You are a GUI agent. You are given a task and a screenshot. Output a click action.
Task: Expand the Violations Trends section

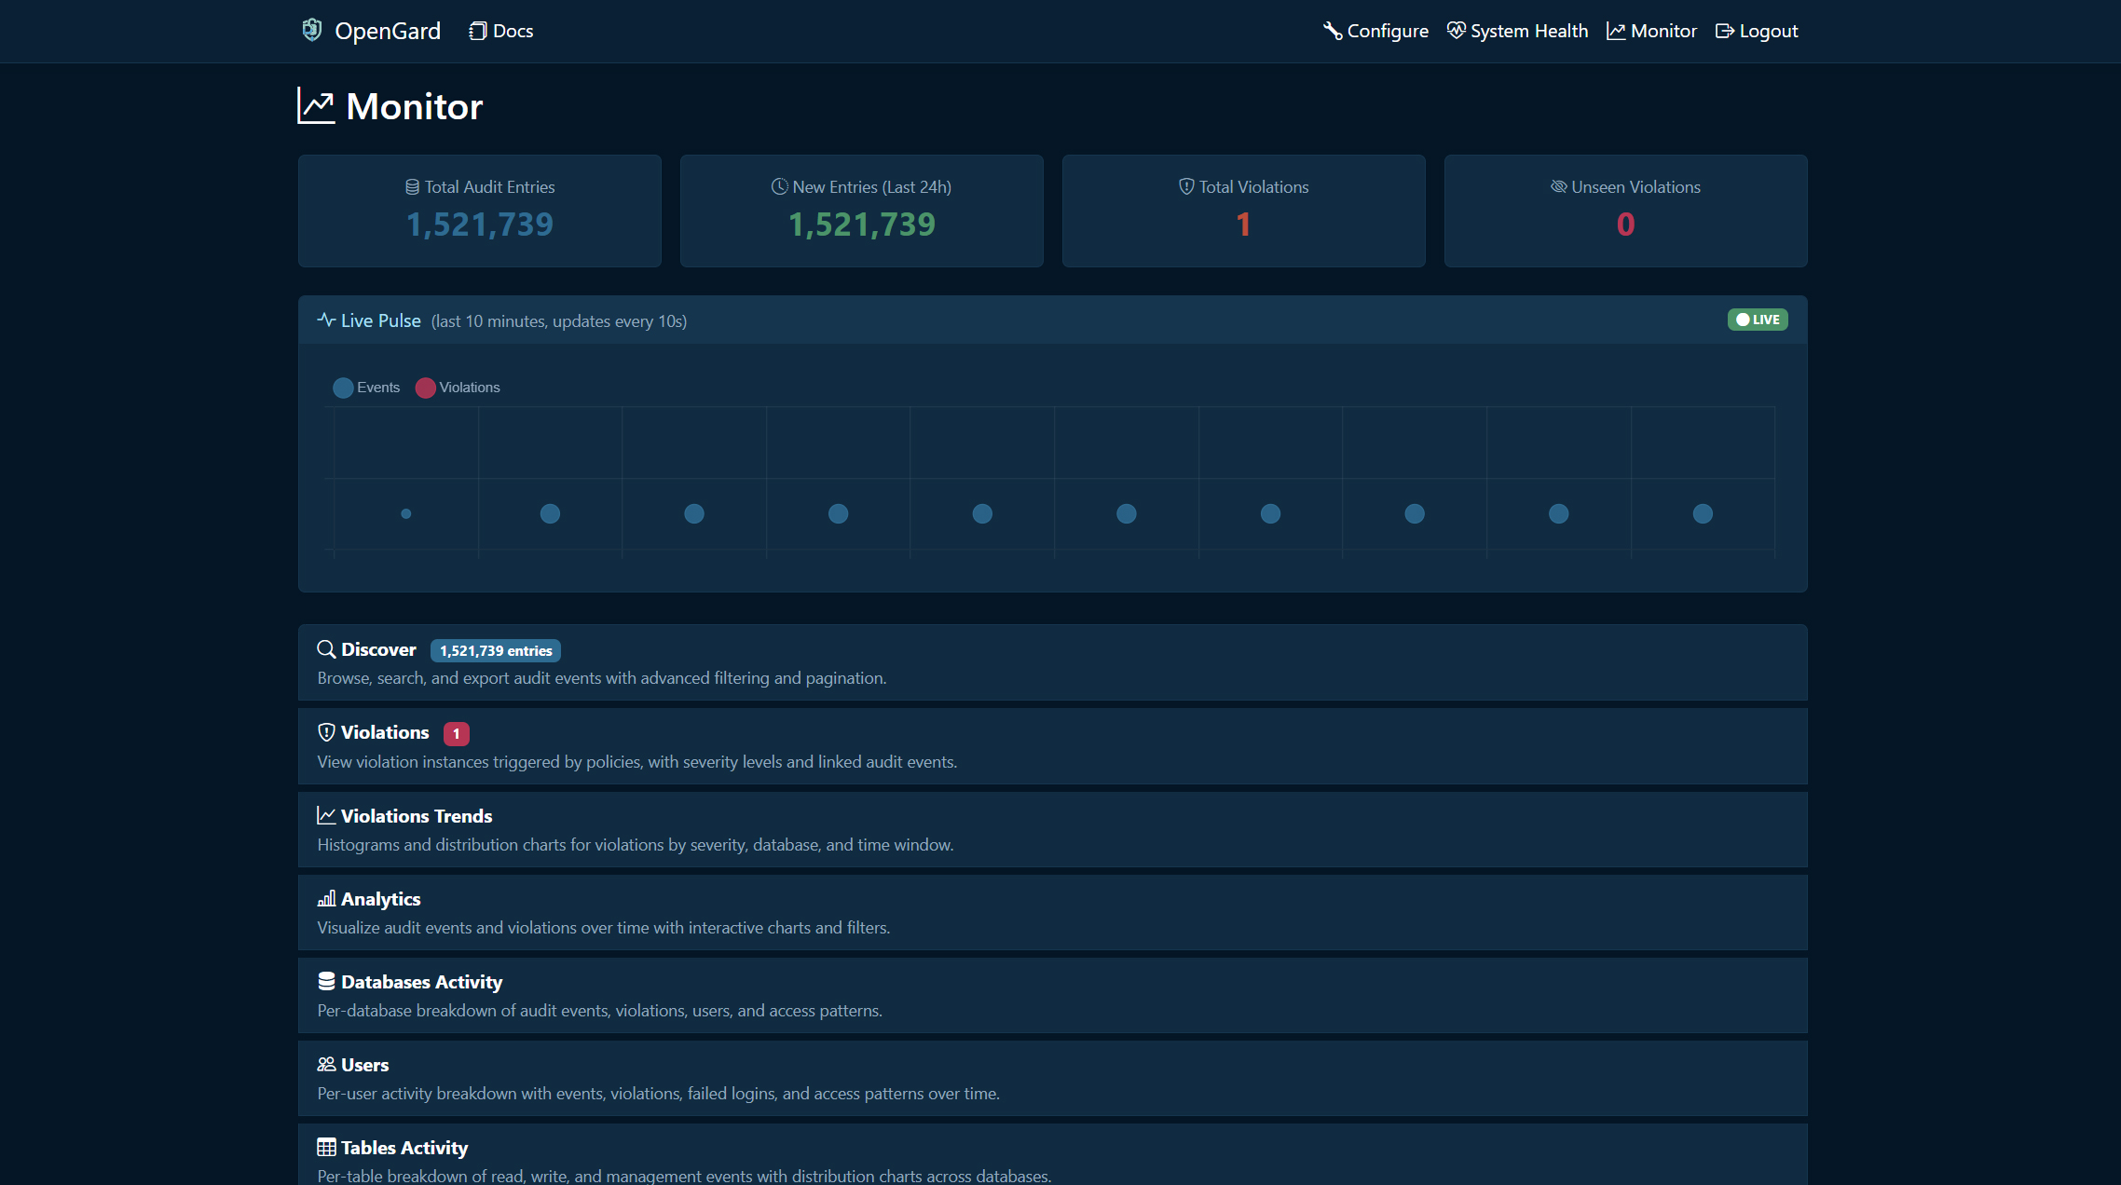click(x=416, y=815)
